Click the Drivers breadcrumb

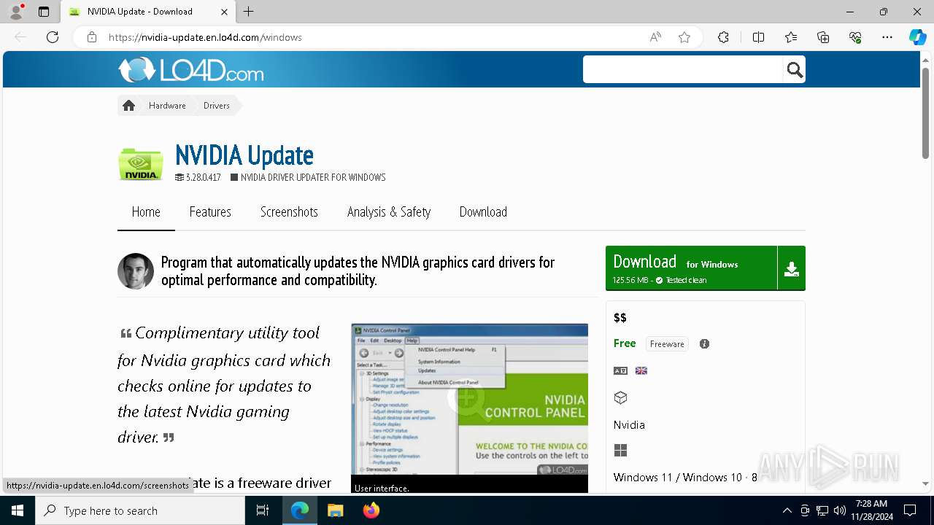click(x=217, y=106)
